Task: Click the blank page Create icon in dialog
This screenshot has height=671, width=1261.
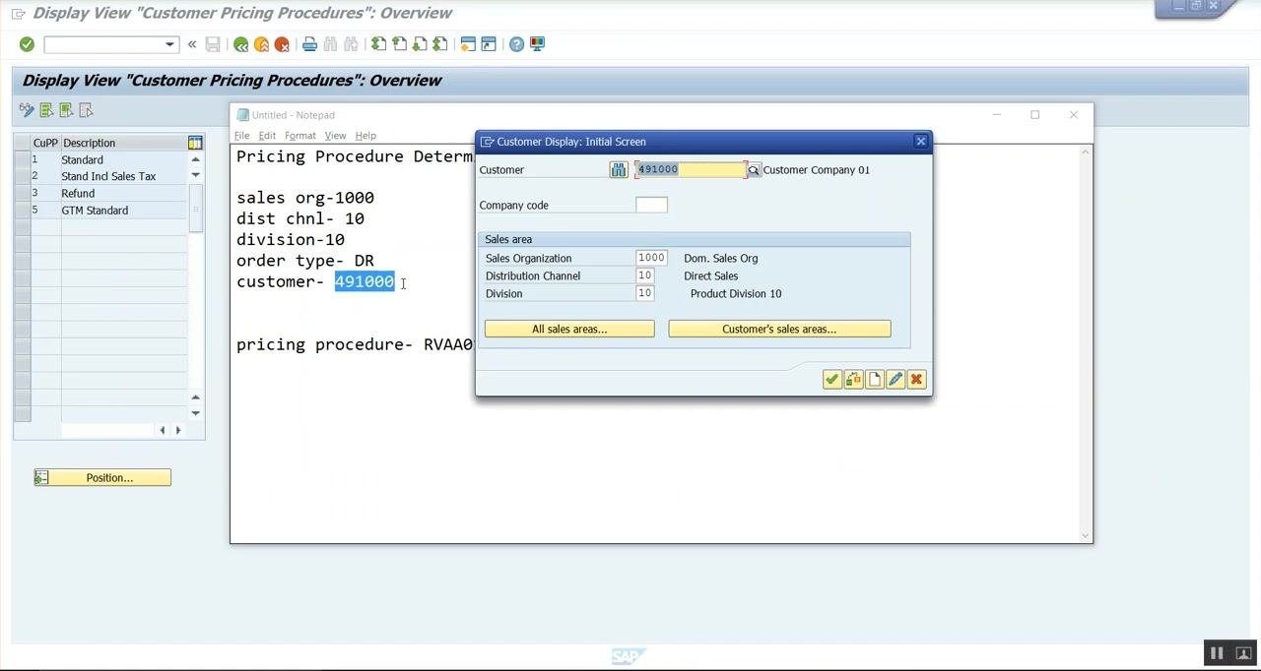Action: tap(875, 380)
